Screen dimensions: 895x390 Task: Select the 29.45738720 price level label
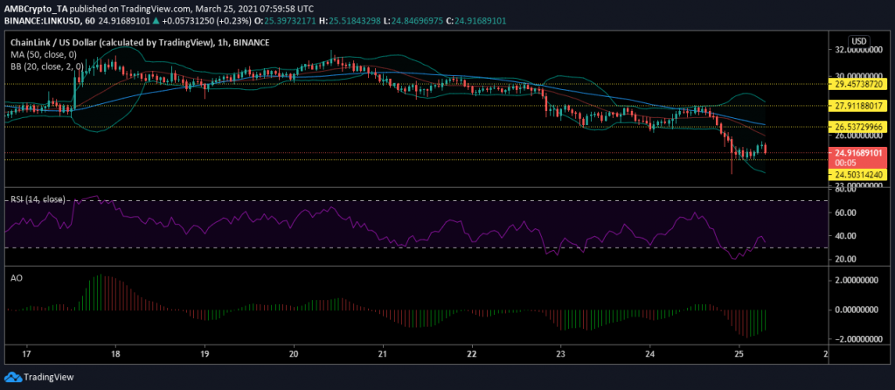coord(859,83)
